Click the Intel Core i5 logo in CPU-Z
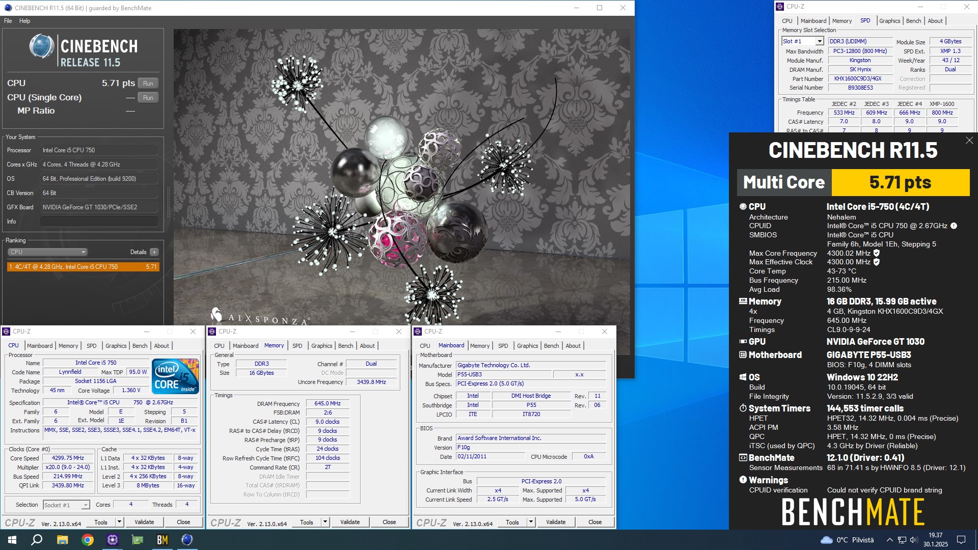 (x=176, y=376)
